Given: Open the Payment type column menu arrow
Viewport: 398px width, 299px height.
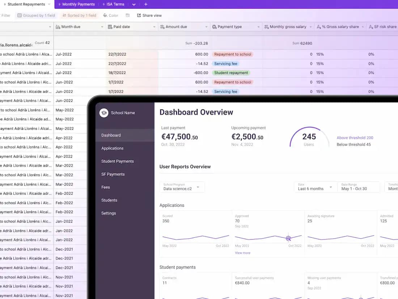Looking at the screenshot, I should 258,27.
